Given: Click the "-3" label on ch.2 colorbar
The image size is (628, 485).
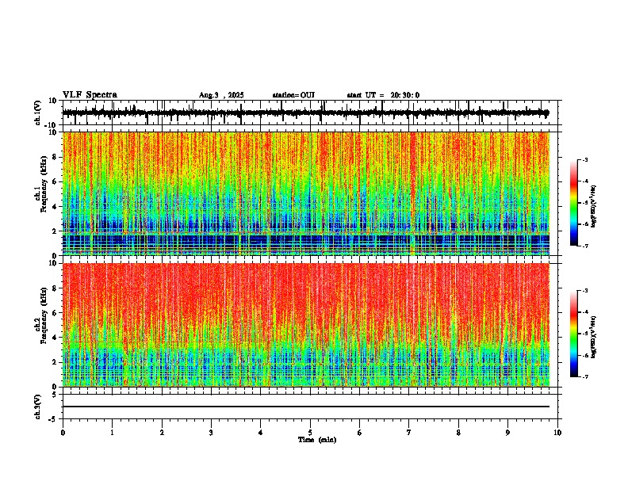Looking at the screenshot, I should (x=585, y=291).
